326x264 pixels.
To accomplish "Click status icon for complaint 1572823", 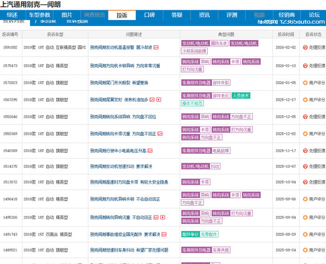I will [305, 83].
